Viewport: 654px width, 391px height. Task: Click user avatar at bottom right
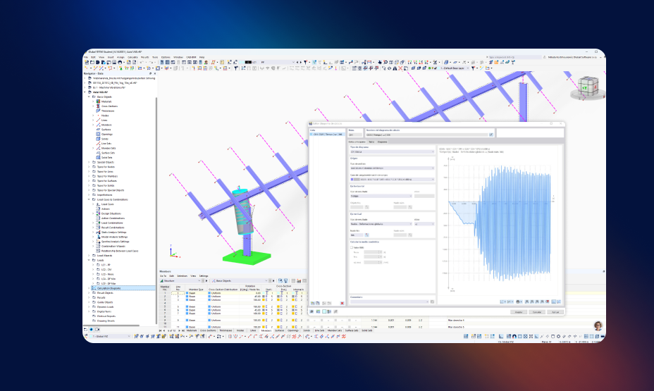coord(598,325)
